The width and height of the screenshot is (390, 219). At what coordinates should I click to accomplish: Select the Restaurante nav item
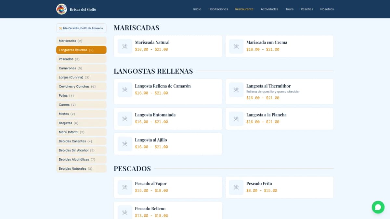(244, 9)
